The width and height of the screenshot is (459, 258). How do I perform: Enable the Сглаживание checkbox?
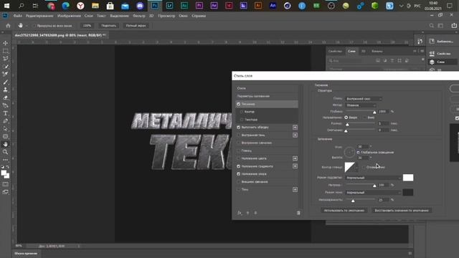click(364, 167)
